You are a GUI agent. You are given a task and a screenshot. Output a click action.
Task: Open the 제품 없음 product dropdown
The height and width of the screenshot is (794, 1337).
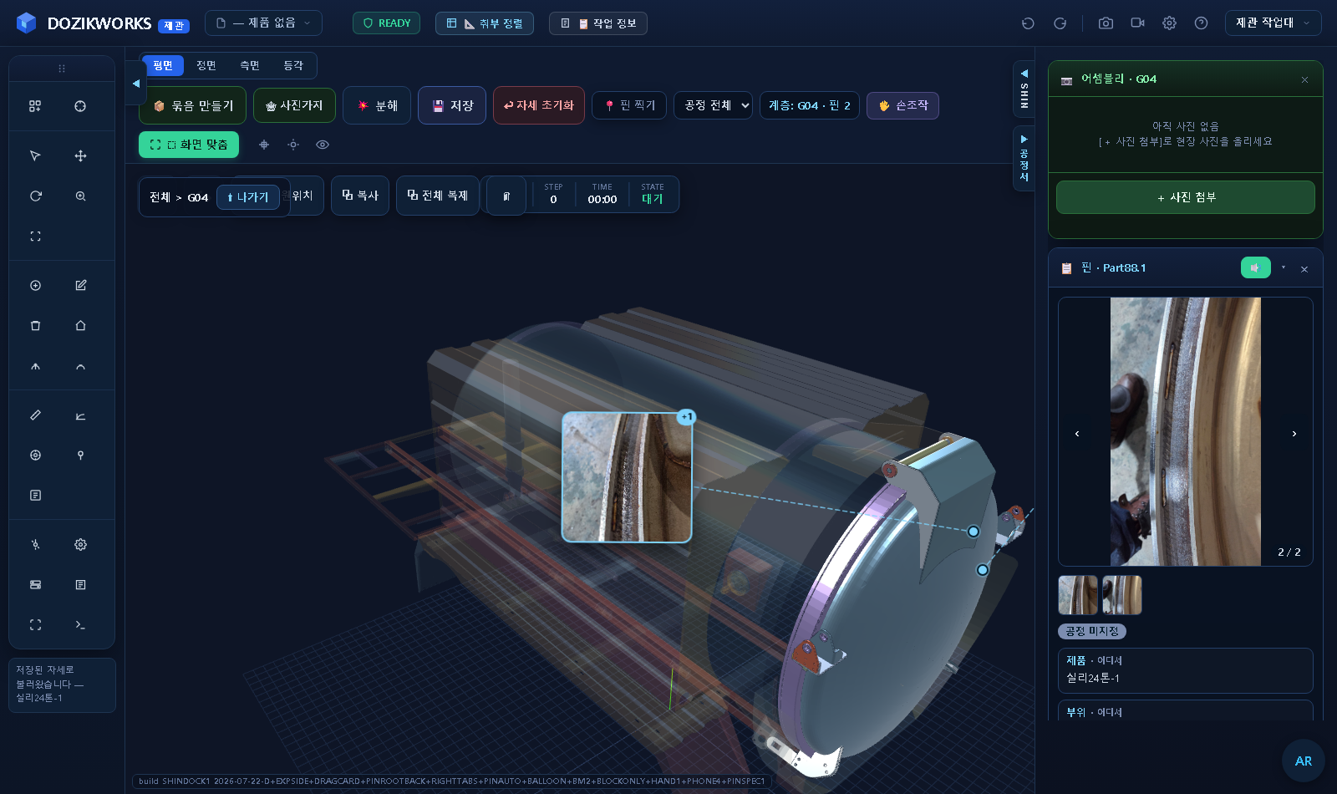pyautogui.click(x=263, y=23)
